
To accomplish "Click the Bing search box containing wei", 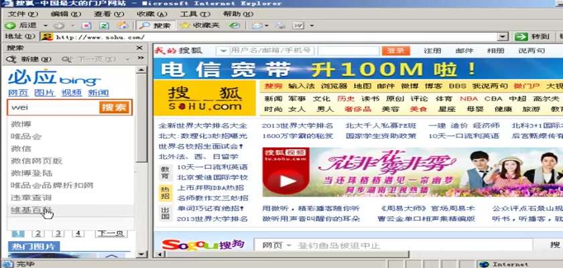I will [54, 107].
